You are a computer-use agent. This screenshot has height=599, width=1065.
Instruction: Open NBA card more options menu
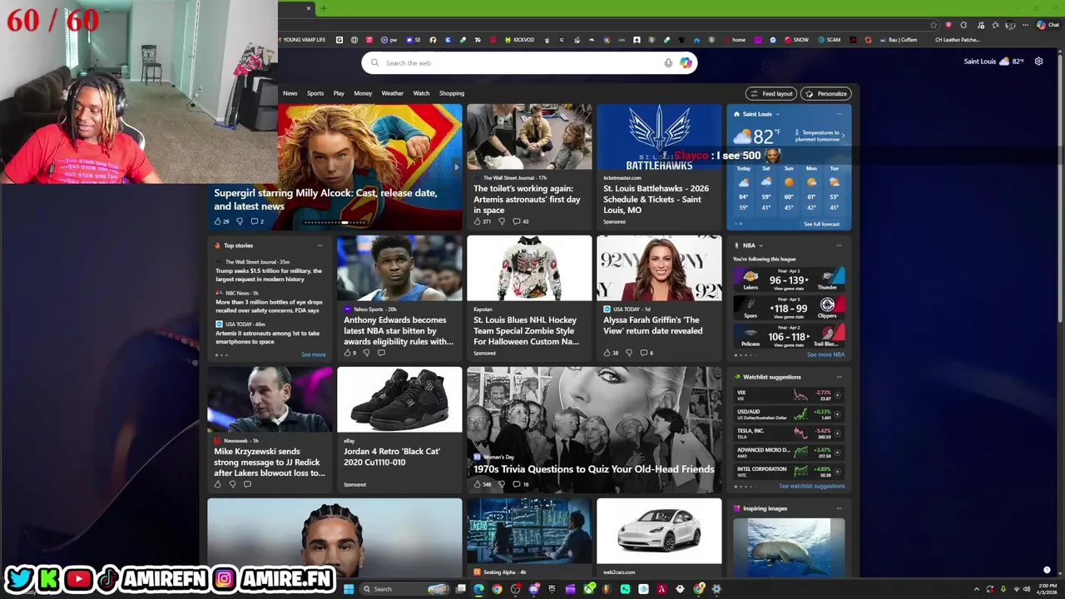tap(839, 245)
